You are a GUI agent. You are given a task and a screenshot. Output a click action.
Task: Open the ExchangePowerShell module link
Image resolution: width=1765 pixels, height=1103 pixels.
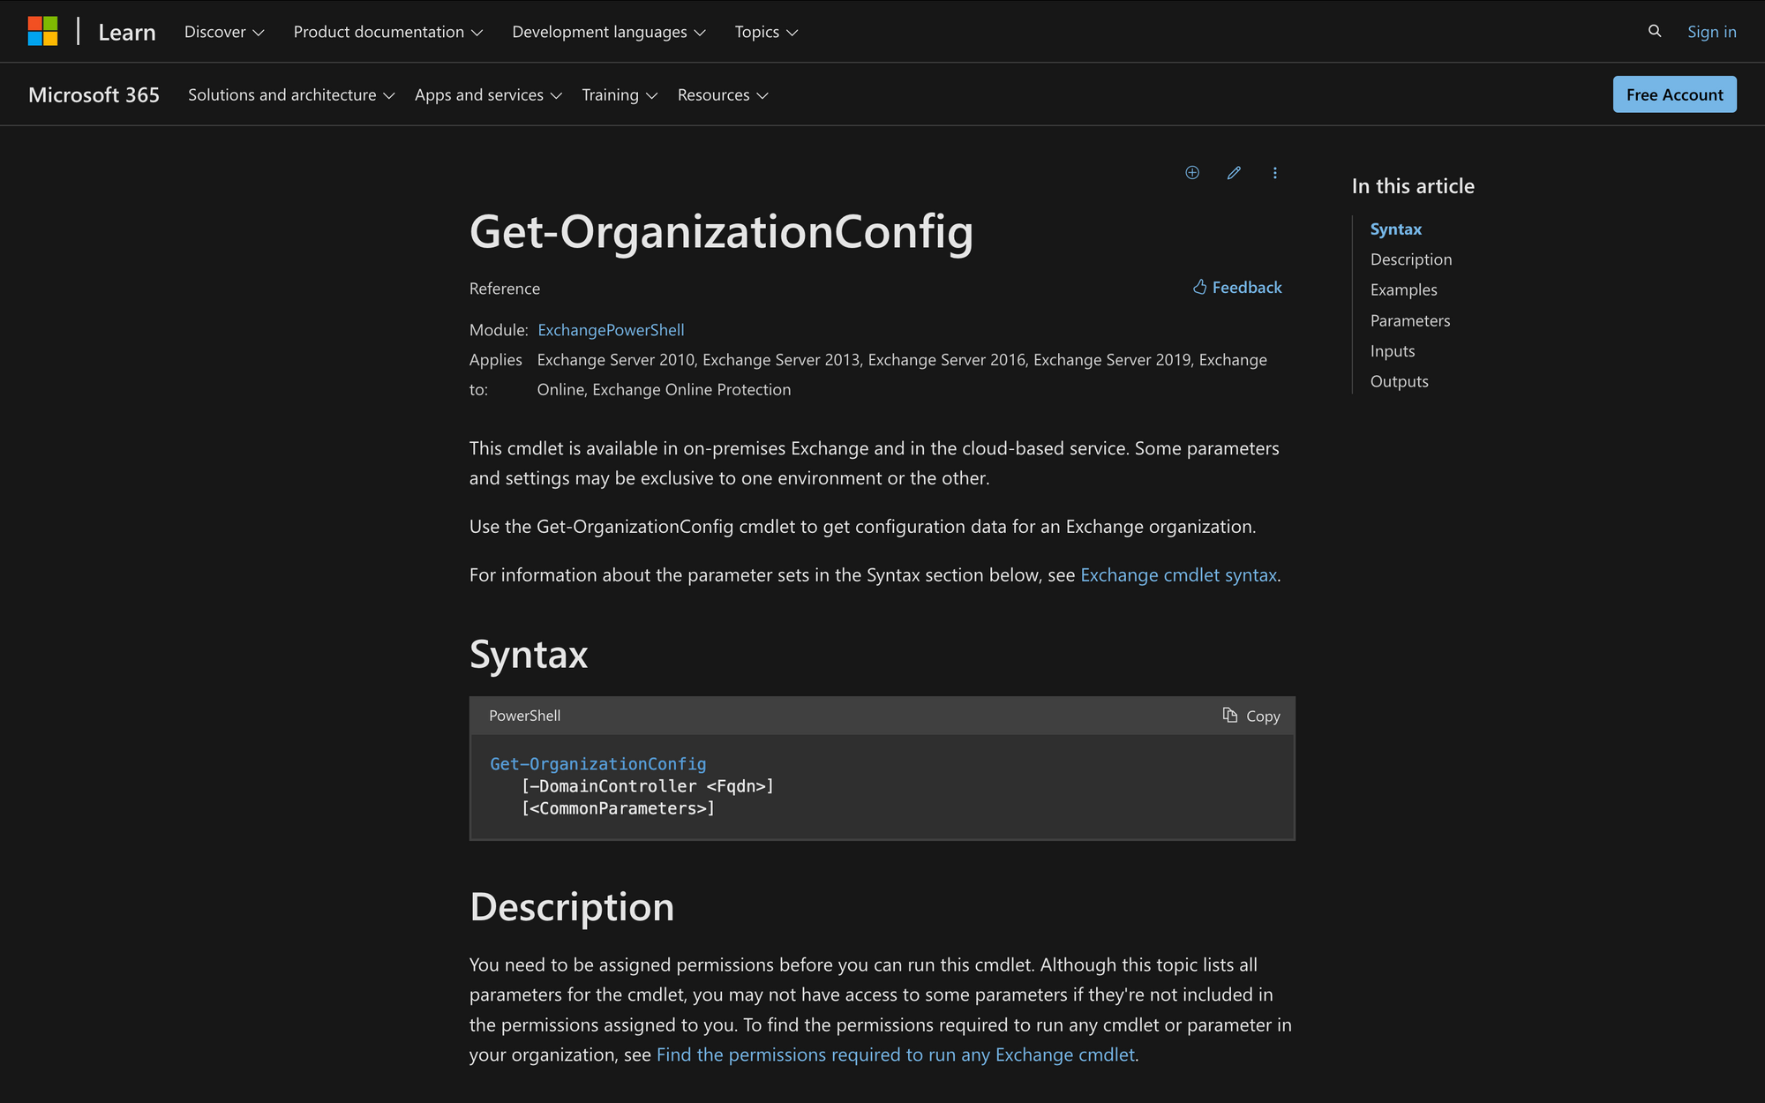coord(611,330)
